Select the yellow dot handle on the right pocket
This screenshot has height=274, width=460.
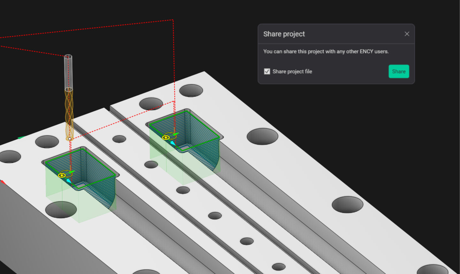click(x=166, y=138)
